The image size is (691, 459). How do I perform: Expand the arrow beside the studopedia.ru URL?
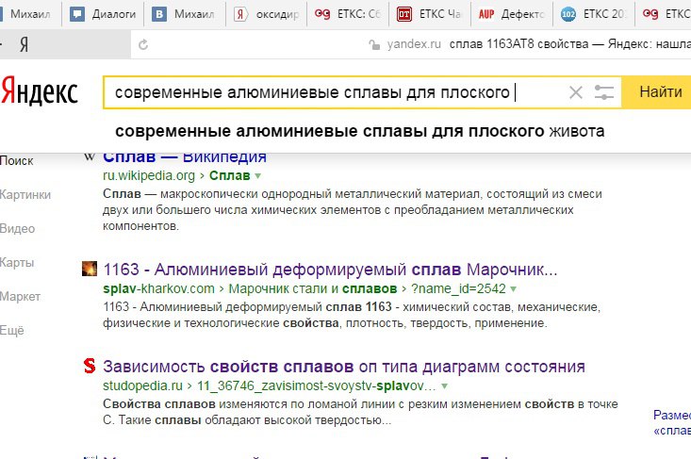point(445,385)
